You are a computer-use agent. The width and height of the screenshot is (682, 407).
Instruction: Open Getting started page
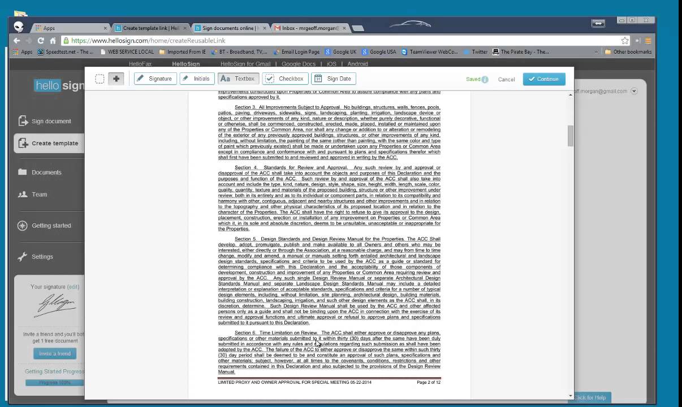click(x=51, y=226)
